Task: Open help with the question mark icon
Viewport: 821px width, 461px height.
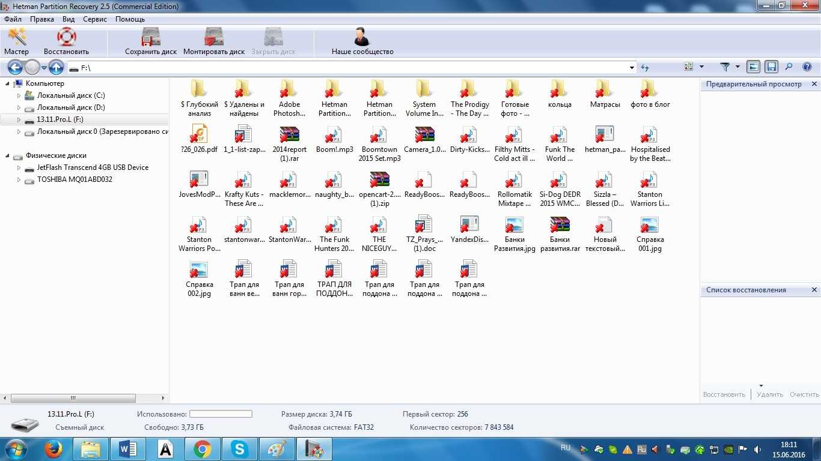Action: [x=807, y=67]
